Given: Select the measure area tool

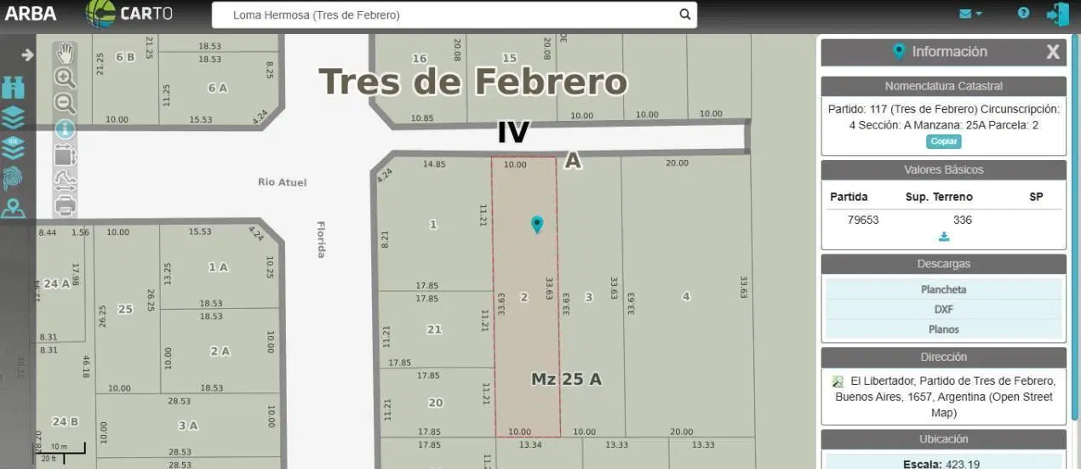Looking at the screenshot, I should (65, 155).
